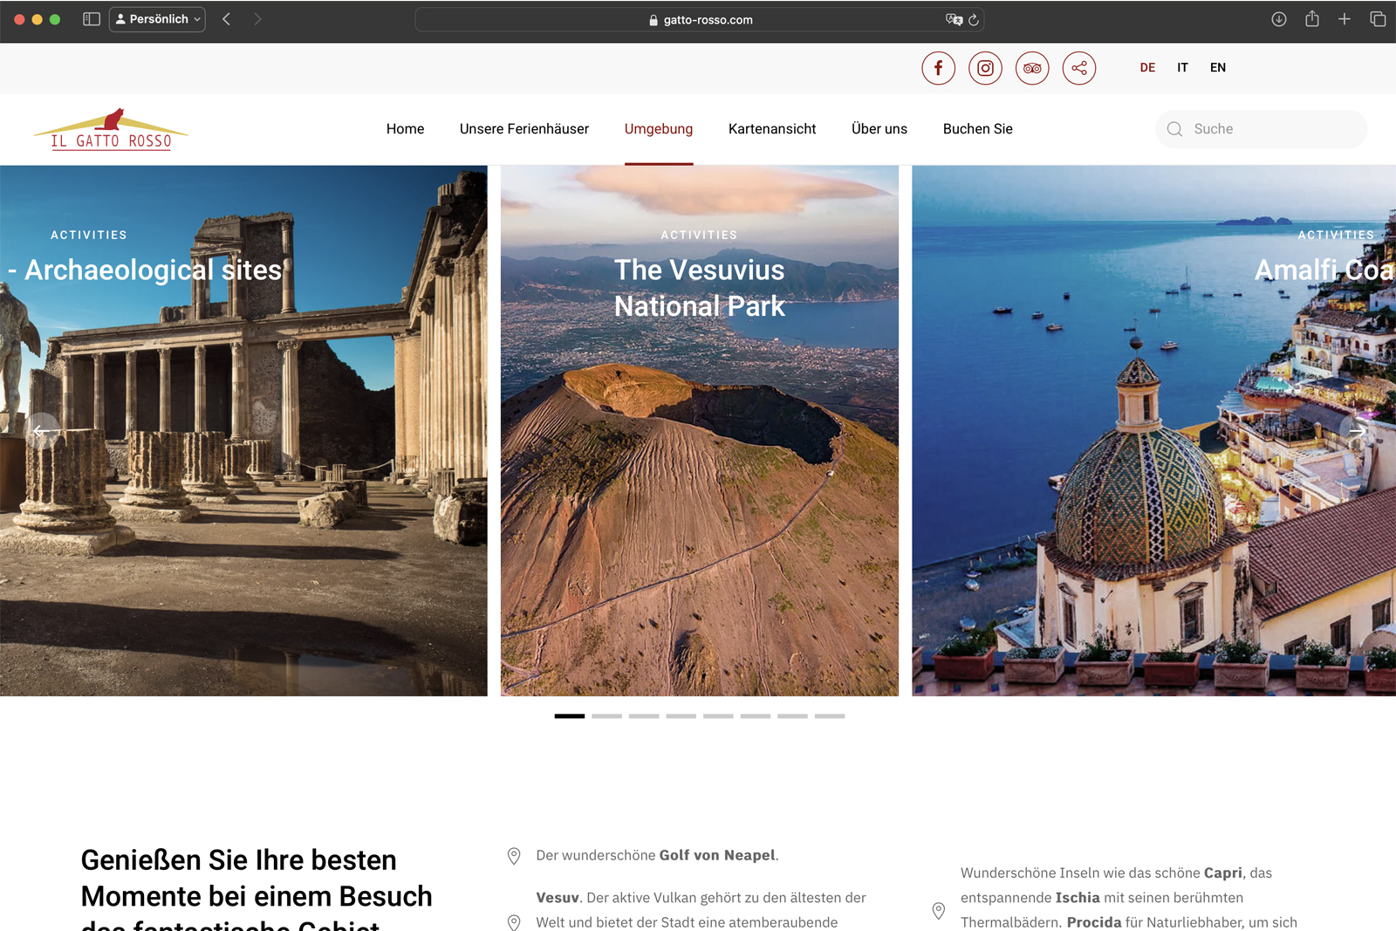Image resolution: width=1396 pixels, height=931 pixels.
Task: Click the Il Gatto Rosso logo
Action: pyautogui.click(x=111, y=130)
